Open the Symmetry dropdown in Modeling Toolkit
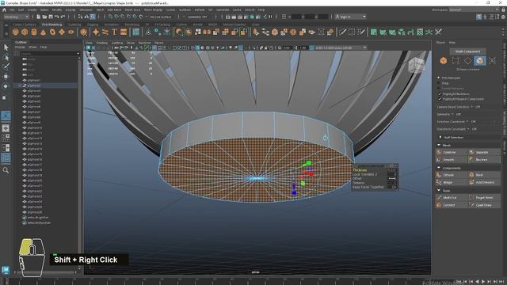This screenshot has width=507, height=285. pos(452,114)
